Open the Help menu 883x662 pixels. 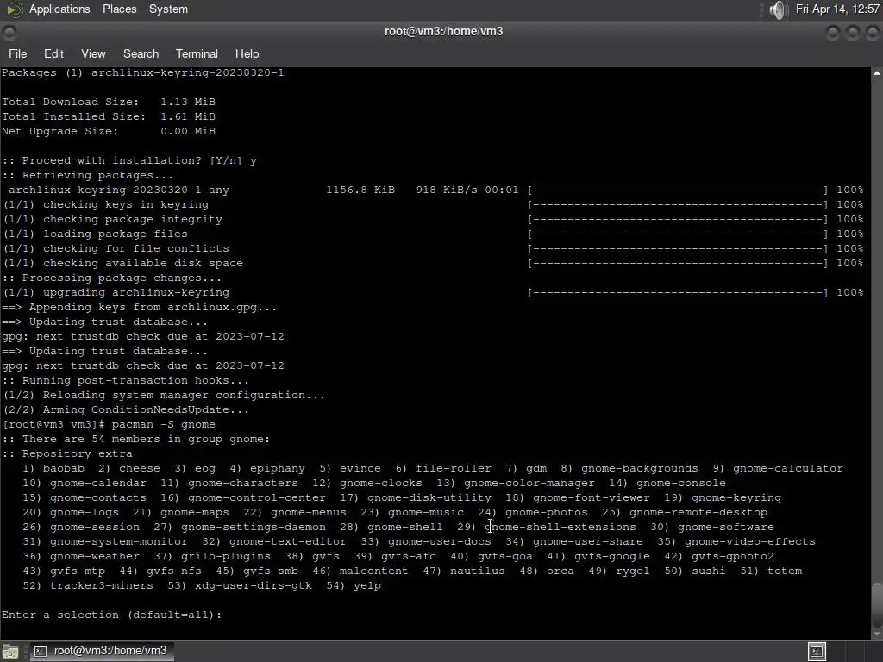[247, 54]
